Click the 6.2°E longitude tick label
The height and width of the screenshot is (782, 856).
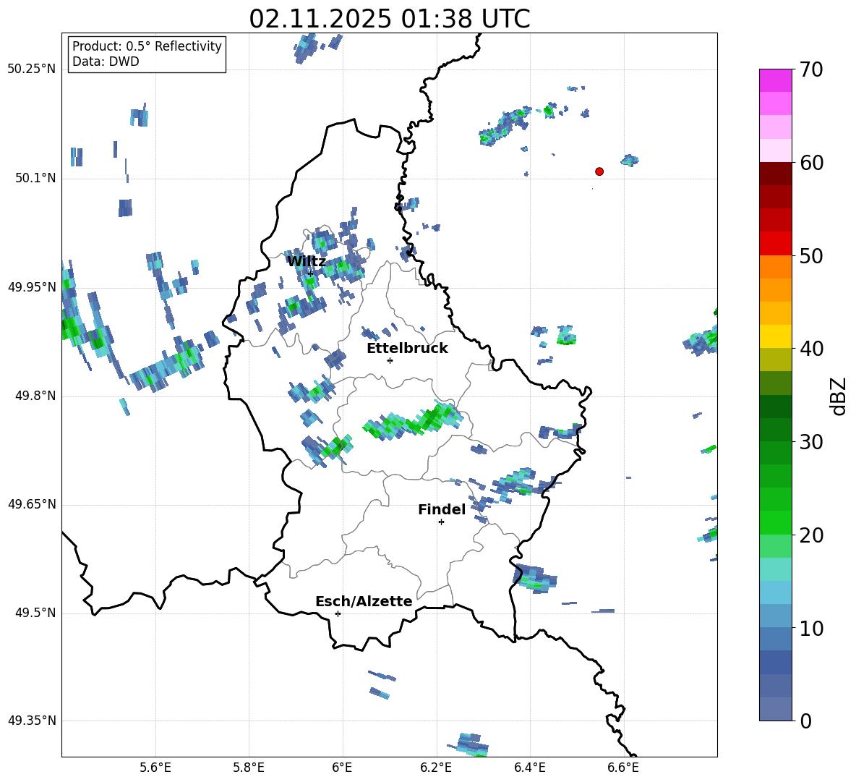pos(436,767)
